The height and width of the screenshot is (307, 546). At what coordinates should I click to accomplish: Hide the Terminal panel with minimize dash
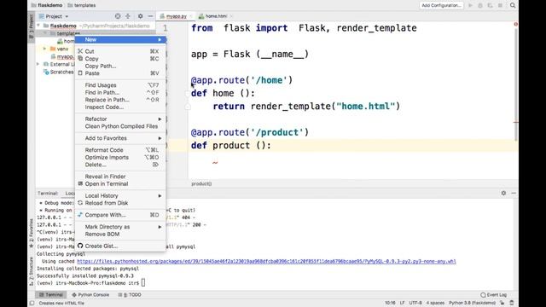[x=514, y=193]
